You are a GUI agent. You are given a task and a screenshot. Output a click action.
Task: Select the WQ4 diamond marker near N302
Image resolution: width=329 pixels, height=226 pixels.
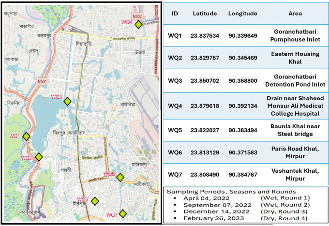138,25
